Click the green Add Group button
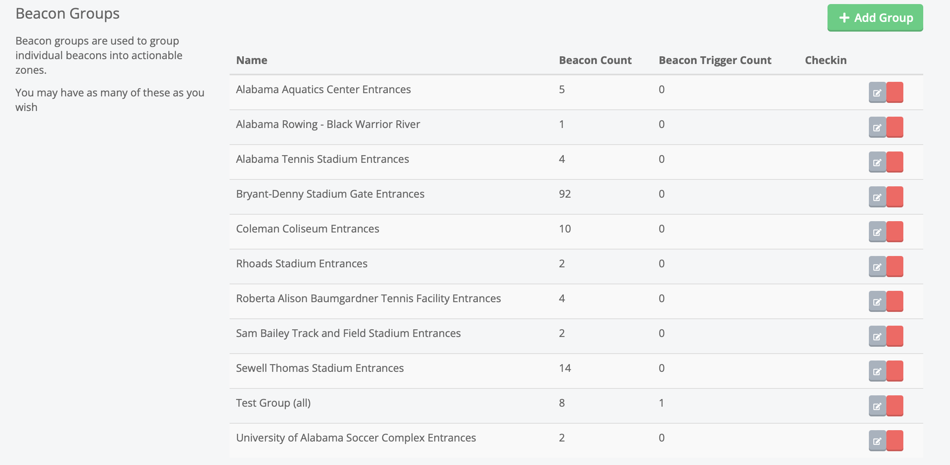 point(875,18)
